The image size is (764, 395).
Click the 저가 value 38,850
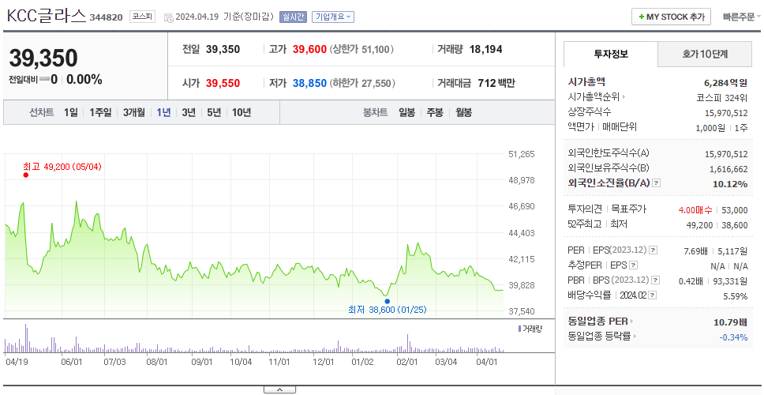pos(309,84)
